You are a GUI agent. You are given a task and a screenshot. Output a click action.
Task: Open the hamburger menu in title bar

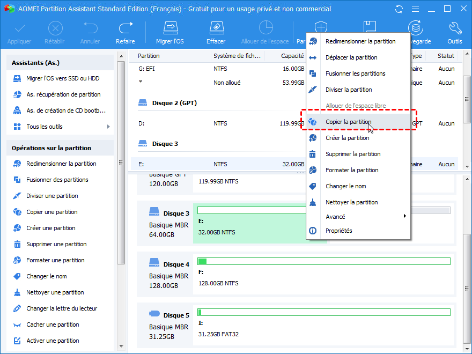tap(415, 9)
